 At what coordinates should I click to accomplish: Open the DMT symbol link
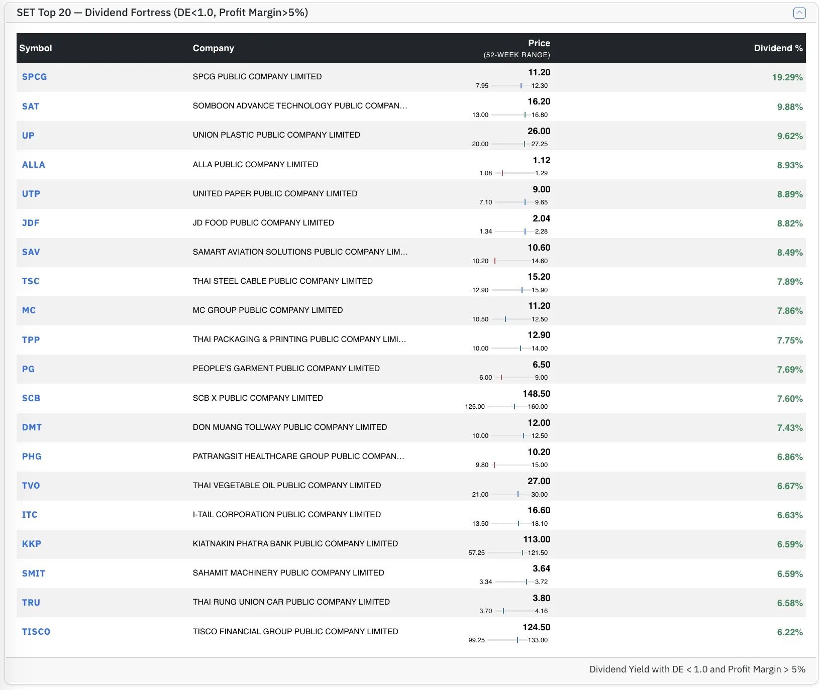(32, 427)
